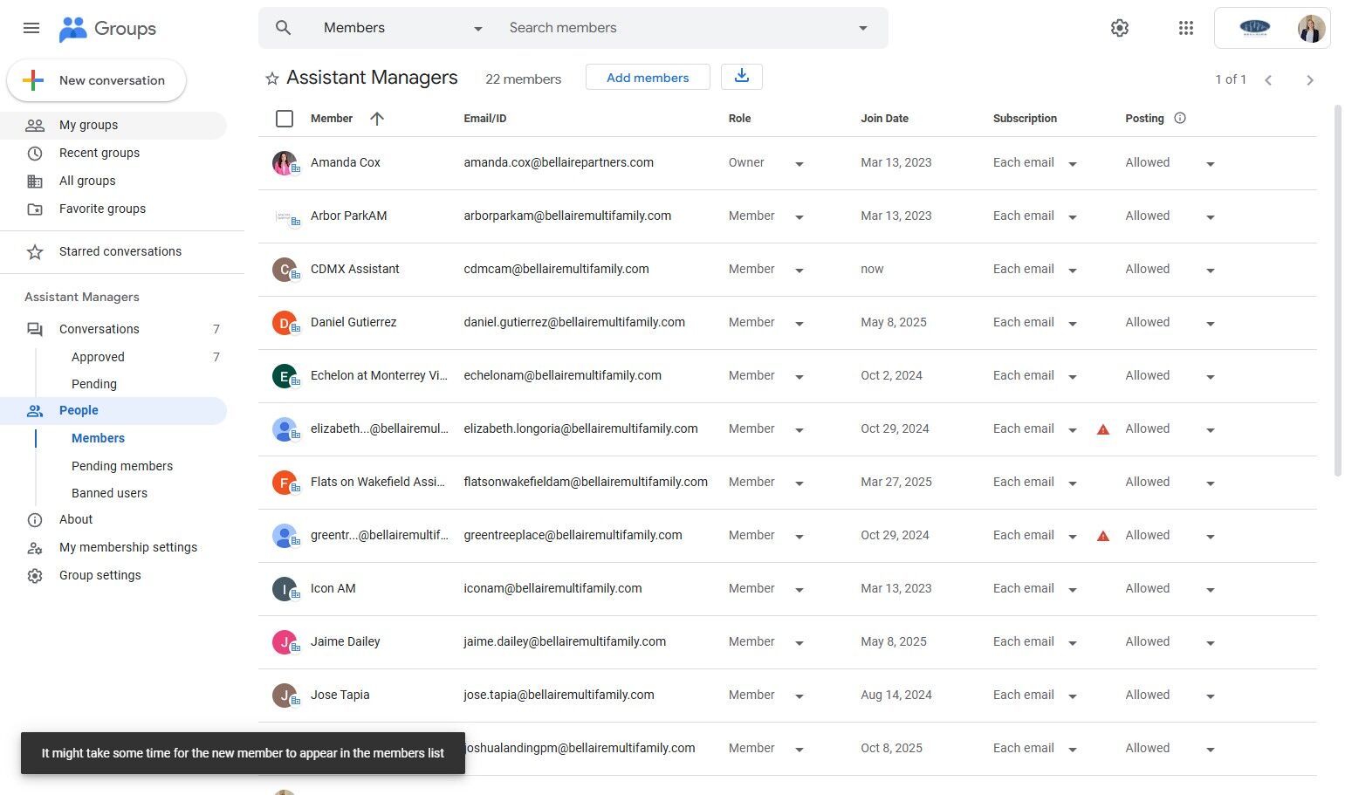Go to Group settings
The width and height of the screenshot is (1345, 795).
point(100,575)
